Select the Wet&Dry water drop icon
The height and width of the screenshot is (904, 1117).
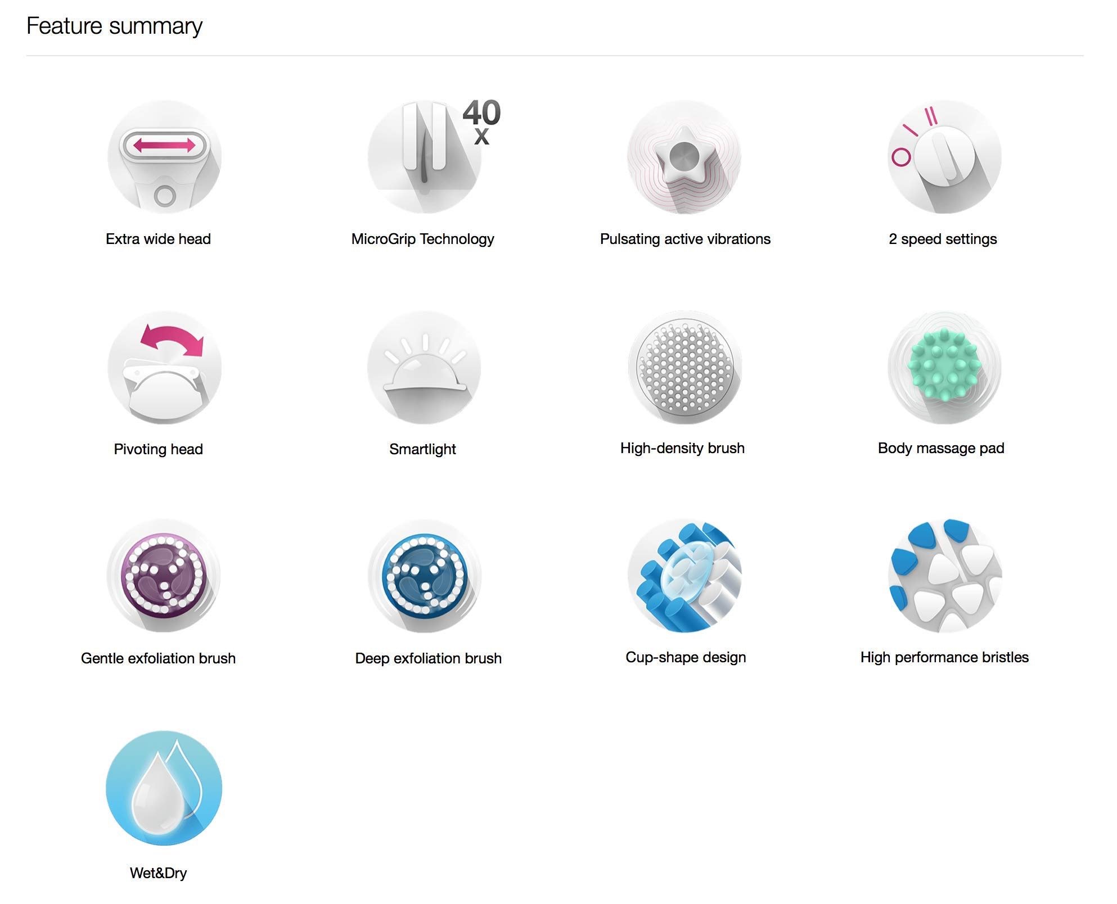pos(164,788)
